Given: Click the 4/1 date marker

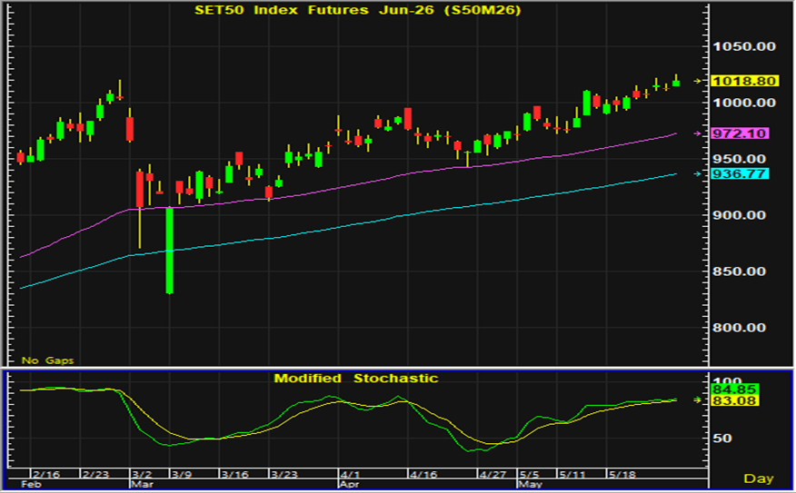Looking at the screenshot, I should click(350, 475).
